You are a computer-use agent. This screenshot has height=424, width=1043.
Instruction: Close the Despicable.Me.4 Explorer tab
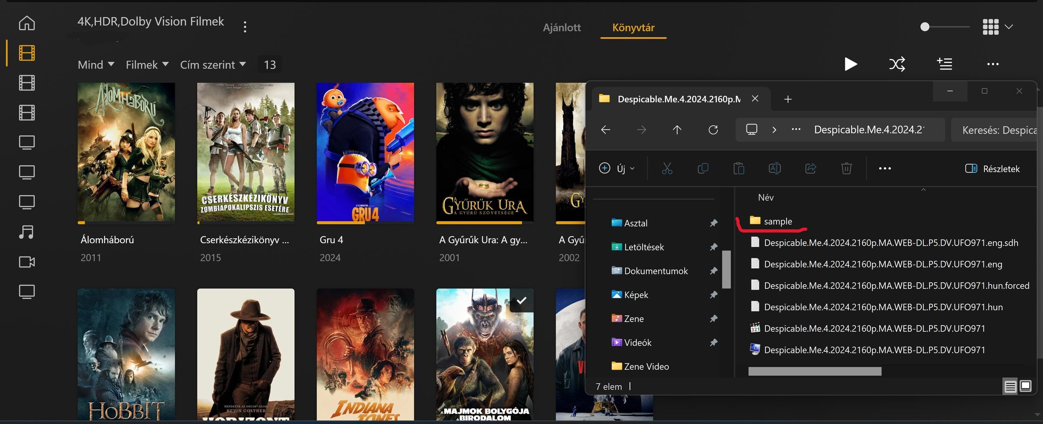tap(755, 99)
